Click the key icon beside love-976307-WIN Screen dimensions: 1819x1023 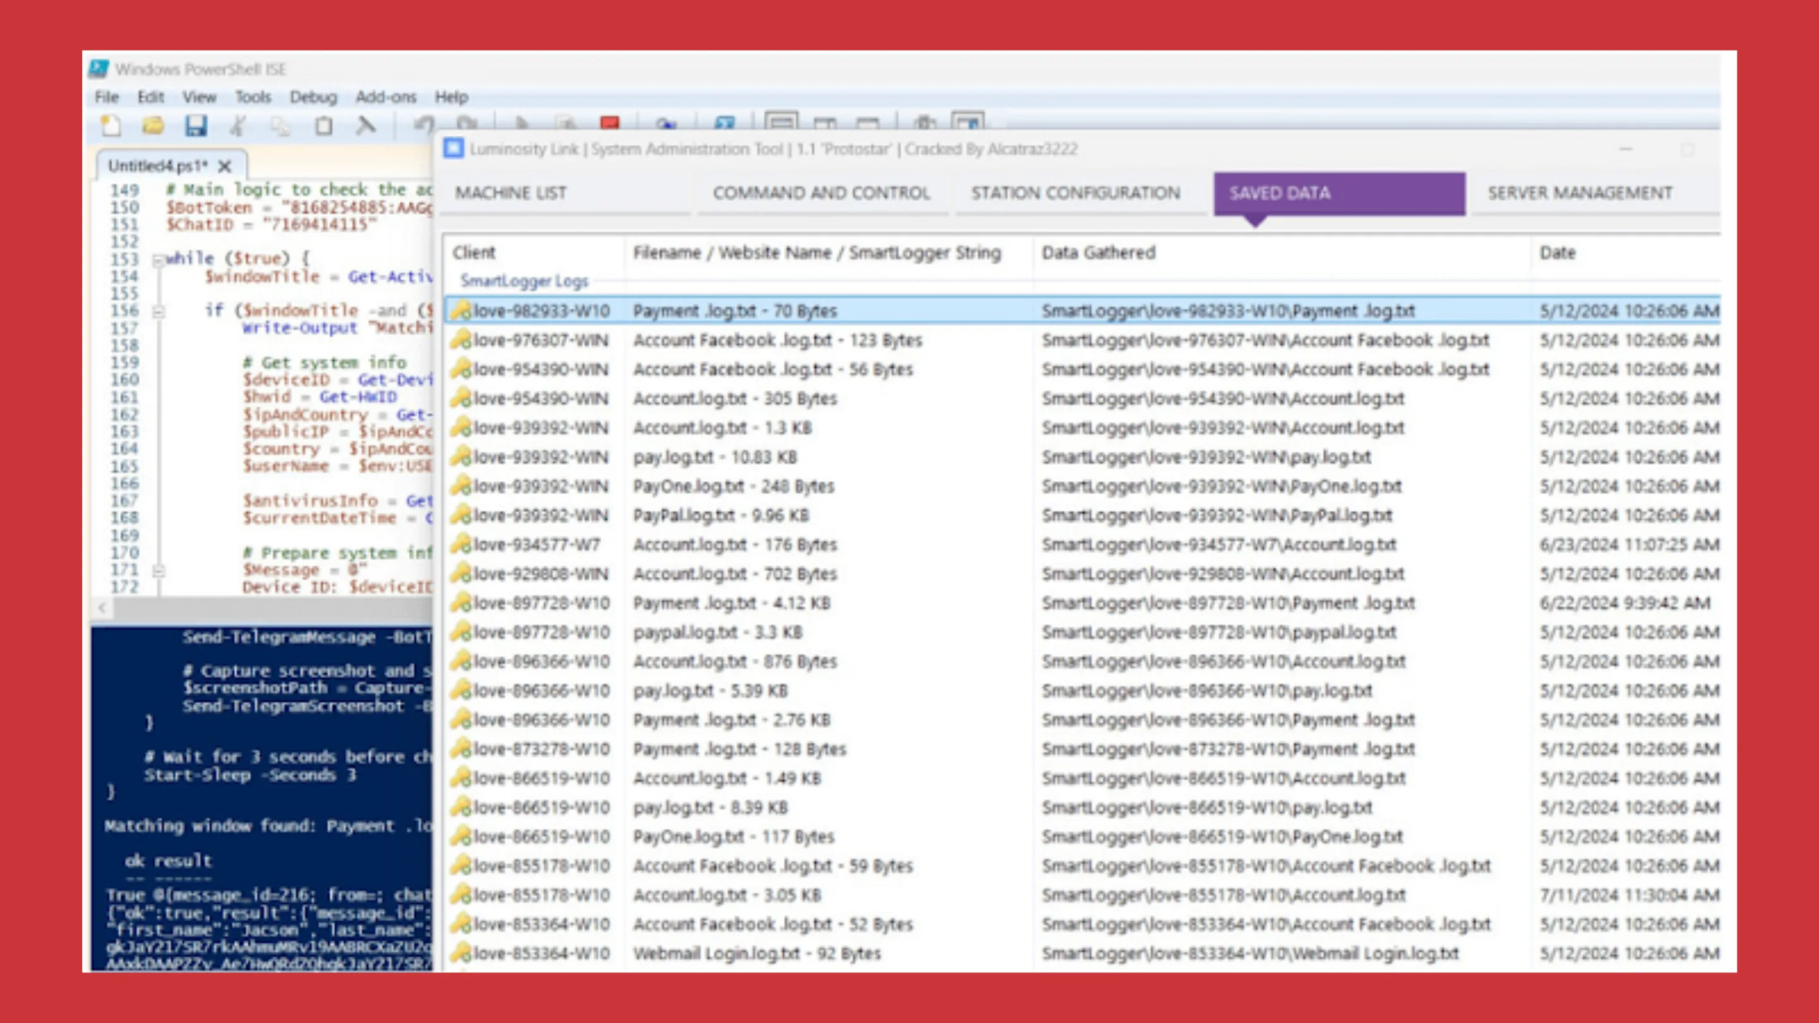(461, 340)
